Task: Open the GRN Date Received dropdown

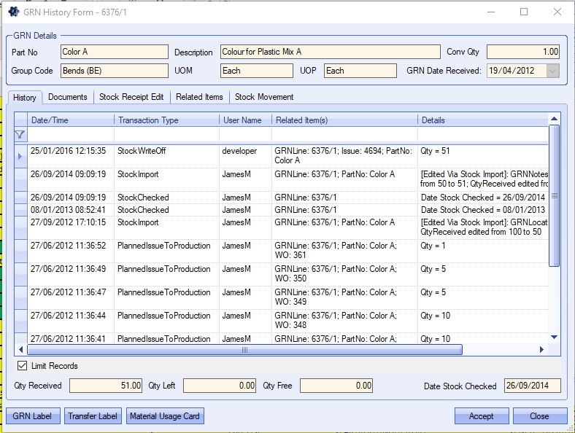Action: pos(552,71)
